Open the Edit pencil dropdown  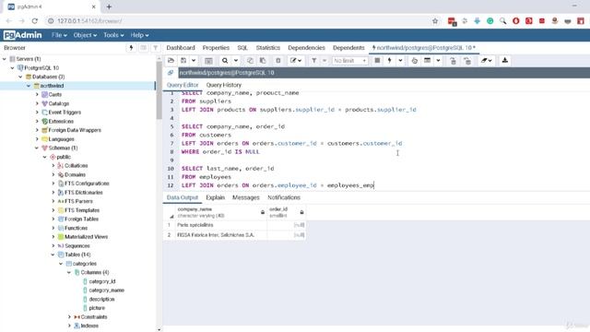296,61
